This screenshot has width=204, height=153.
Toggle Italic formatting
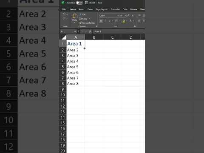coord(105,21)
